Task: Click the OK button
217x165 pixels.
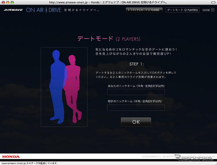Action: (x=136, y=122)
